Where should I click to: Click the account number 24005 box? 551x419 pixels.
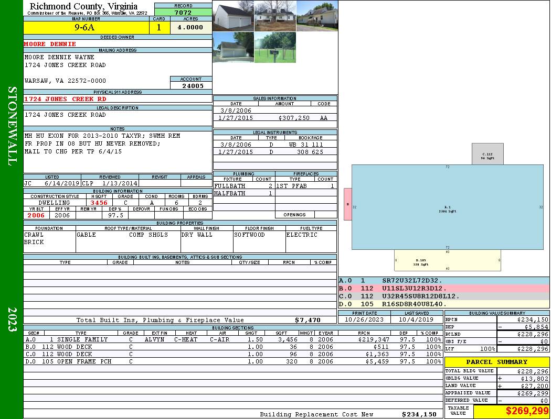click(x=191, y=85)
